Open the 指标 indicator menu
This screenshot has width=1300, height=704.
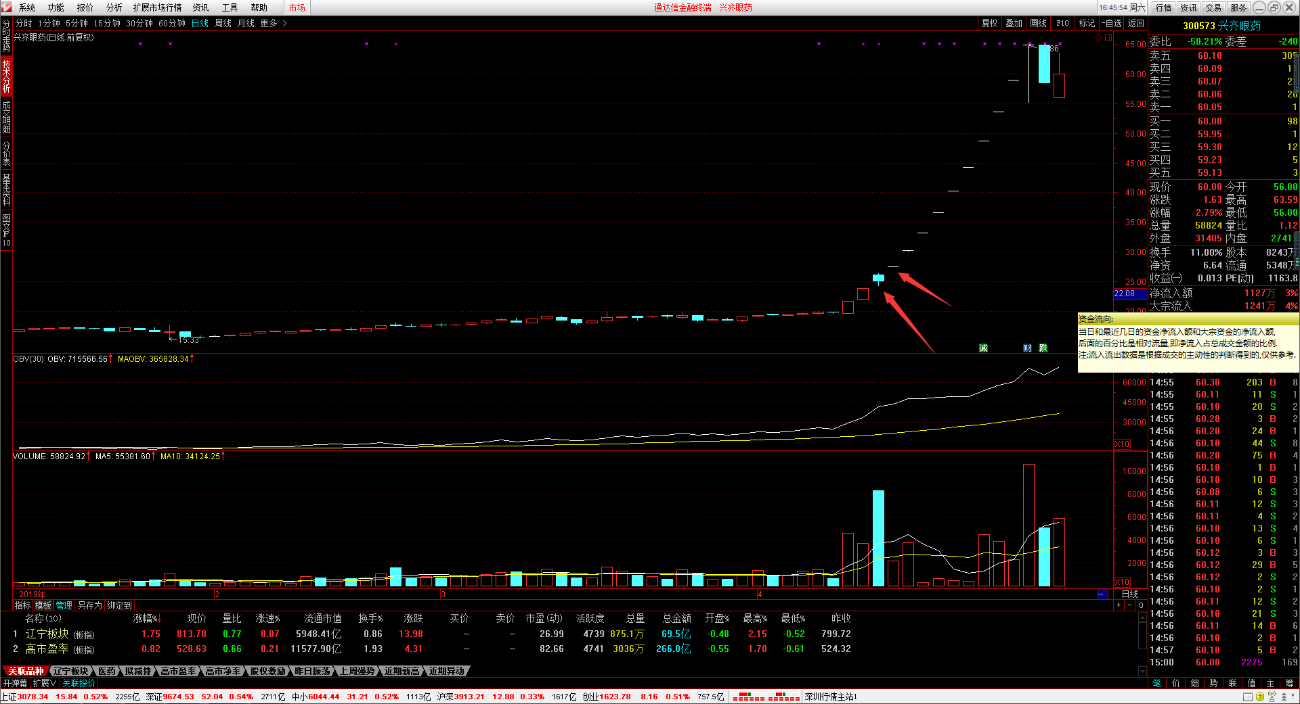23,605
